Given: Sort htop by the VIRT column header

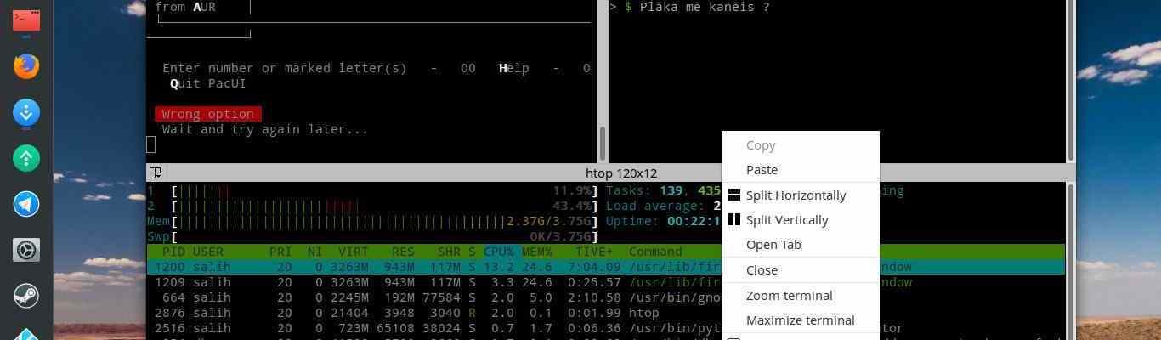Looking at the screenshot, I should click(x=354, y=252).
